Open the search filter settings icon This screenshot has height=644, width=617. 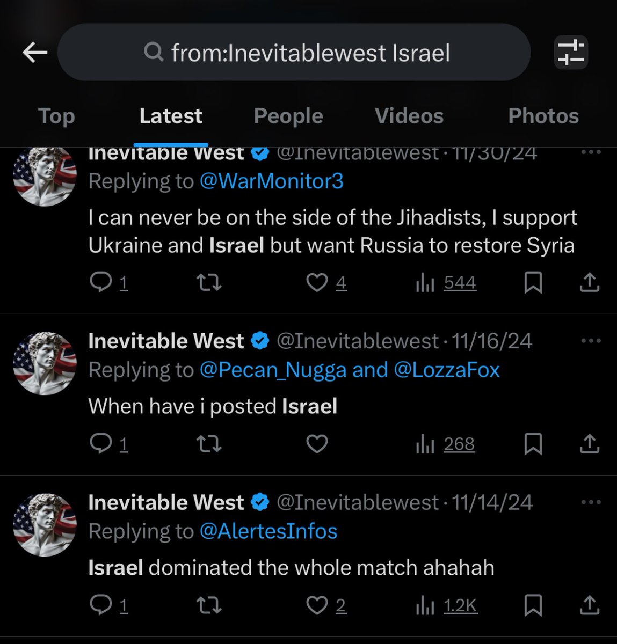pyautogui.click(x=571, y=53)
